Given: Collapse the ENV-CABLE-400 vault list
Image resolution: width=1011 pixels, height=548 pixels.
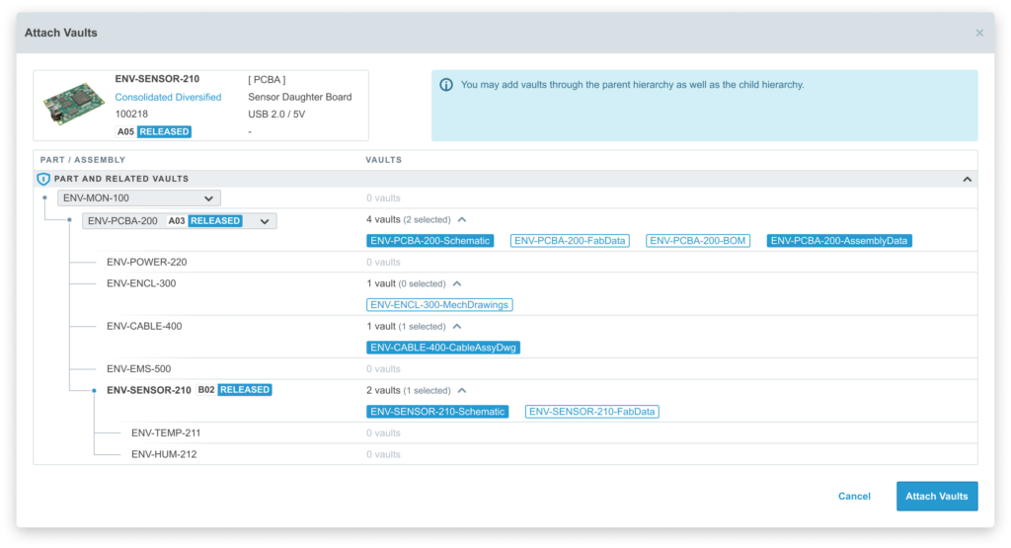Looking at the screenshot, I should (456, 327).
